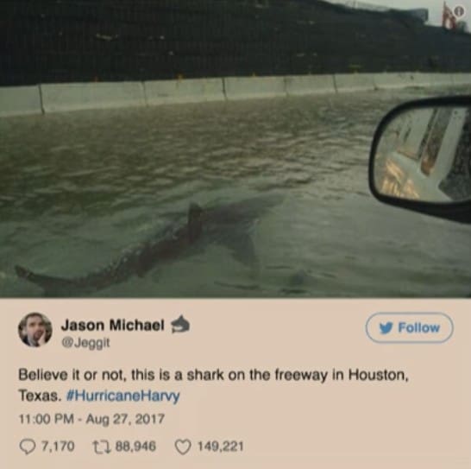This screenshot has height=469, width=471.
Task: Follow the @Jeggit account
Action: [x=409, y=327]
